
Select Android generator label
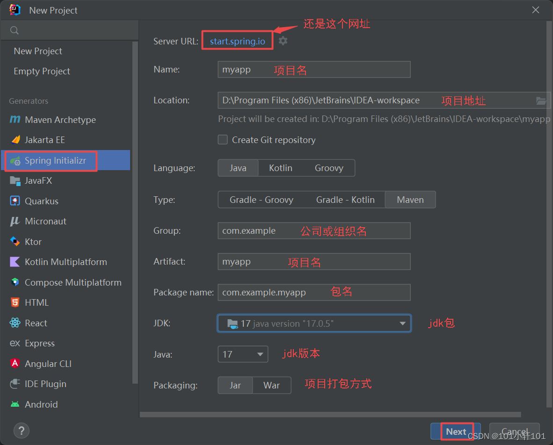pyautogui.click(x=41, y=404)
